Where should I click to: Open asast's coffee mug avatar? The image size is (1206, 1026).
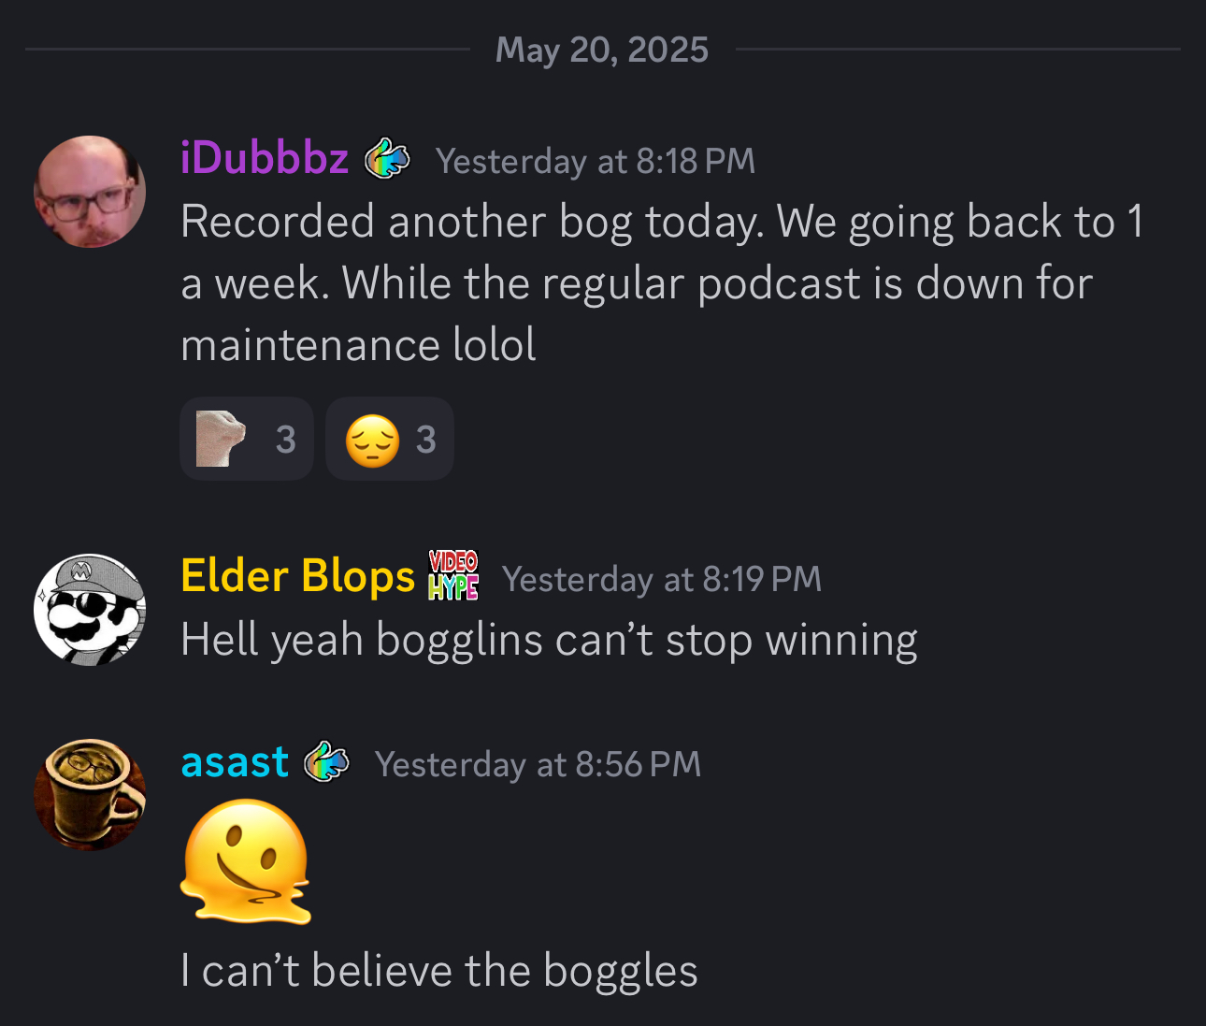point(90,794)
